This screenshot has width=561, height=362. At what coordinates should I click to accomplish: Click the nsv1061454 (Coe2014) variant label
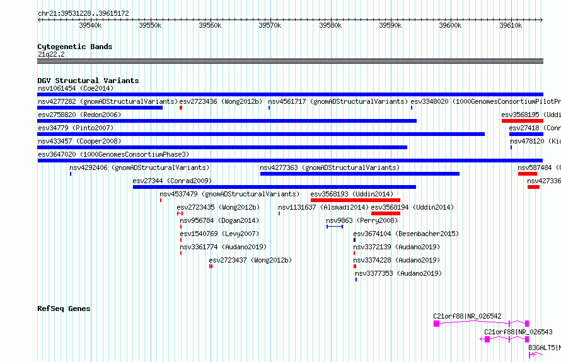pos(76,88)
